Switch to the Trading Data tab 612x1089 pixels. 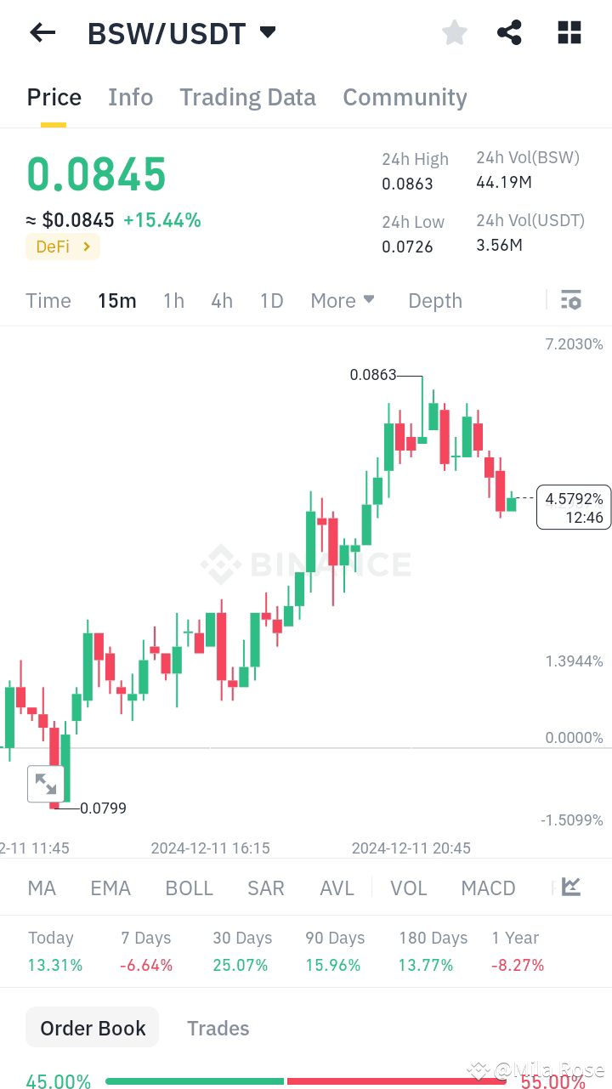tap(247, 97)
